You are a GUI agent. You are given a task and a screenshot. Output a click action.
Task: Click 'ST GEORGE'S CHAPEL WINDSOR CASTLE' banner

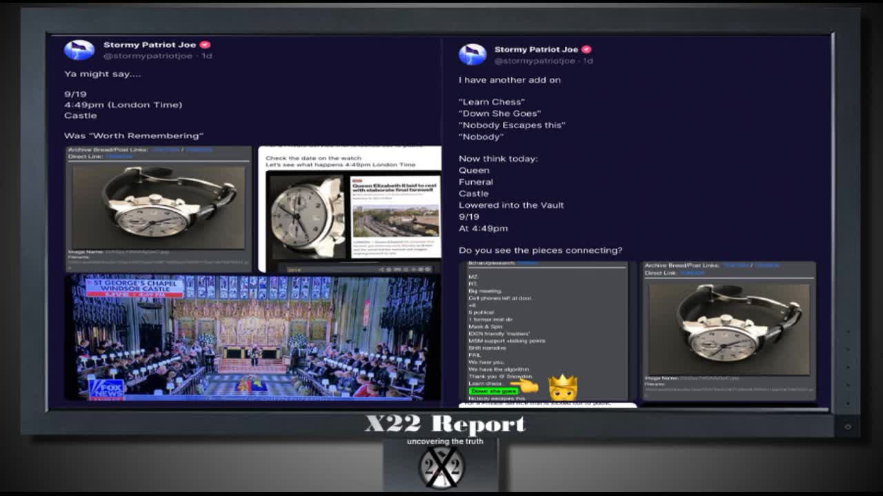[135, 285]
